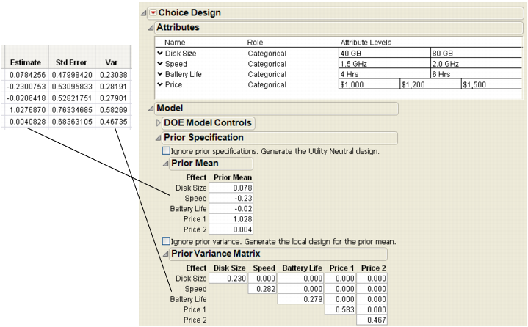Click the $1,500 price level cell

pyautogui.click(x=491, y=84)
